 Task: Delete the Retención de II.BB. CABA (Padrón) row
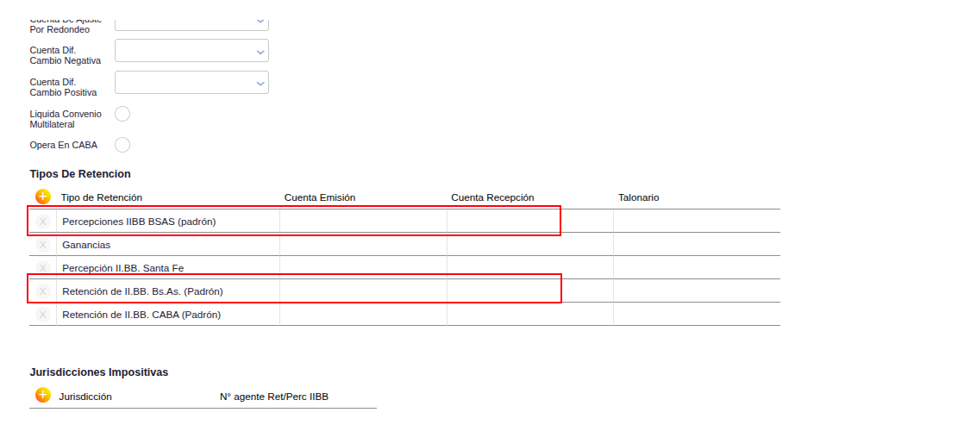coord(43,315)
